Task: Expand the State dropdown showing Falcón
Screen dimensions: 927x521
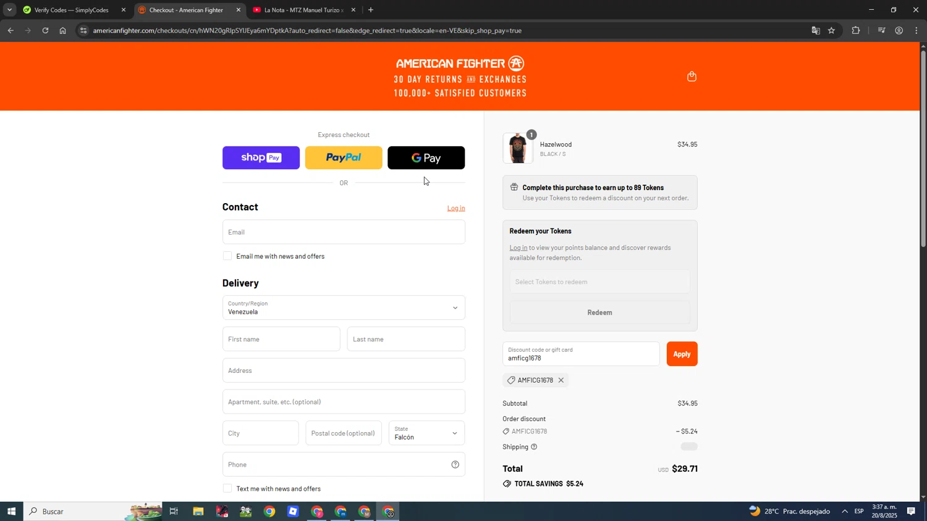Action: pos(426,433)
